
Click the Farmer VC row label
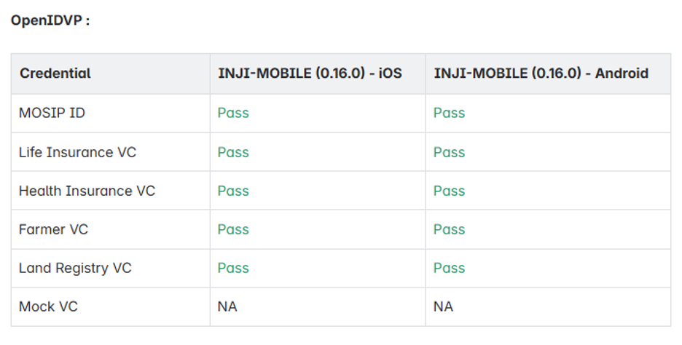tap(53, 229)
